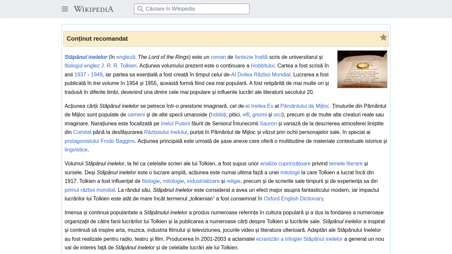The height and width of the screenshot is (254, 452).
Task: Follow the 1937 year link
Action: click(x=80, y=74)
